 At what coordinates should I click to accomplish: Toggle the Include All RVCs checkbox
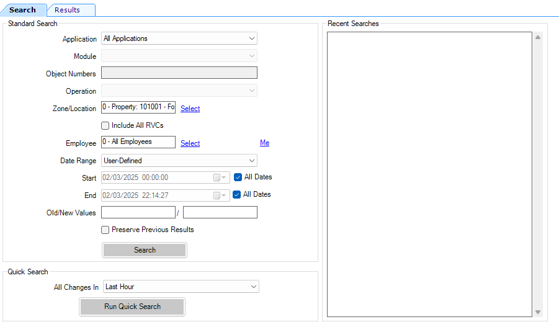point(105,125)
